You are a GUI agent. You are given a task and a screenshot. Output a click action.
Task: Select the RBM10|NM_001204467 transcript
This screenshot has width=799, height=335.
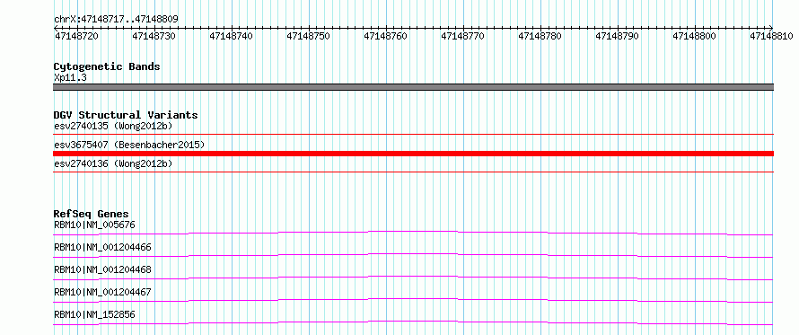tap(102, 292)
